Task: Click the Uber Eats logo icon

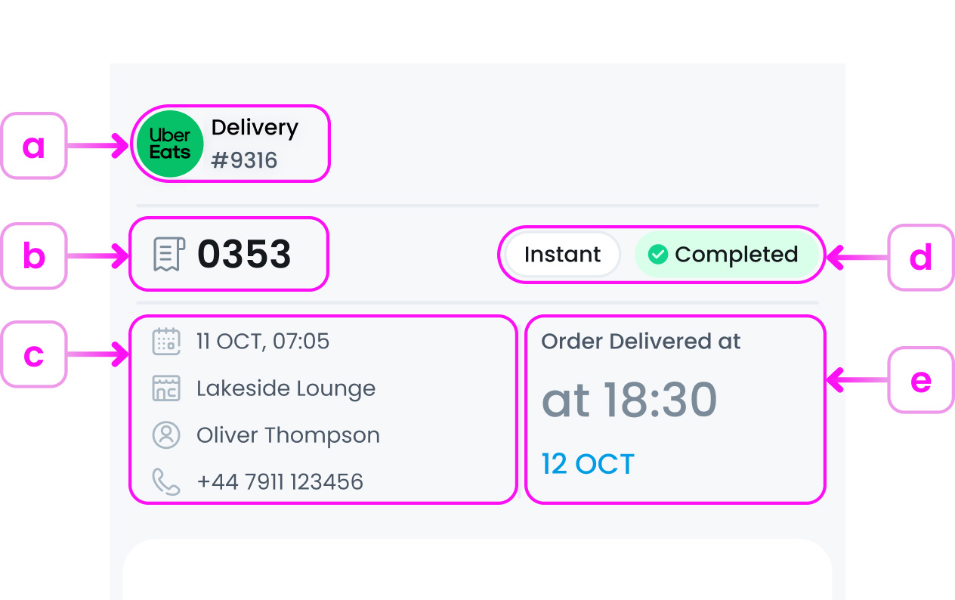Action: 169,143
